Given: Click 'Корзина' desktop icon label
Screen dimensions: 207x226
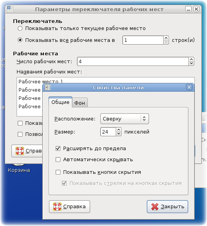Looking at the screenshot, I should (19, 170).
